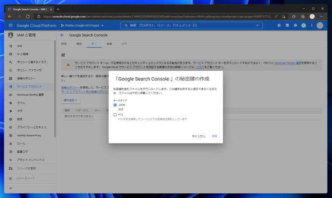Go back with the arrow beside Google Search Console
The width and height of the screenshot is (332, 198).
[x=62, y=35]
